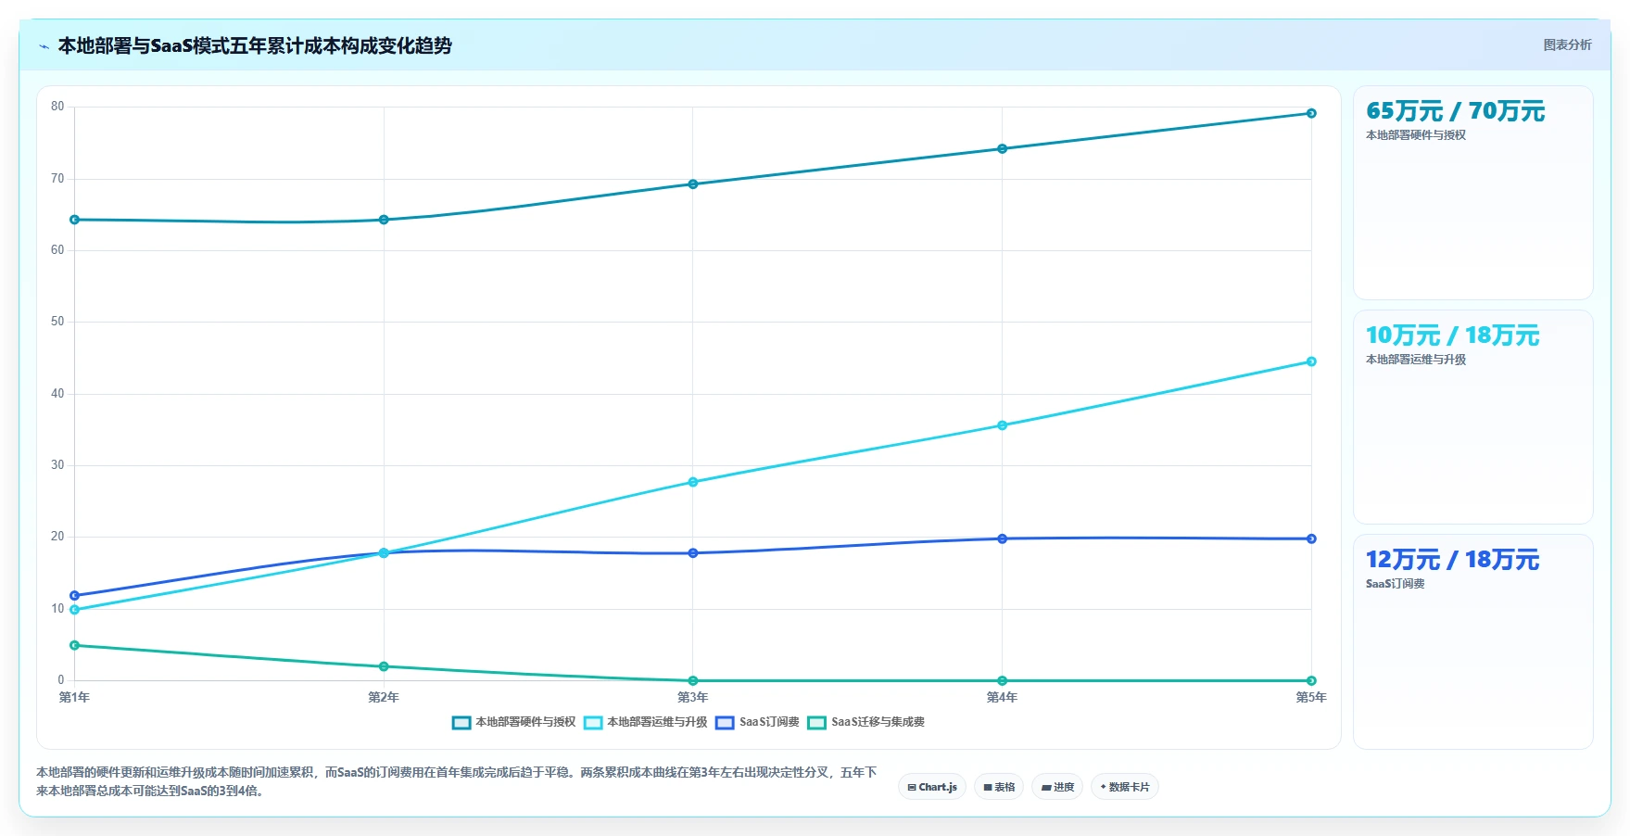Click the y-axis value 80
This screenshot has height=836, width=1630.
[x=57, y=107]
